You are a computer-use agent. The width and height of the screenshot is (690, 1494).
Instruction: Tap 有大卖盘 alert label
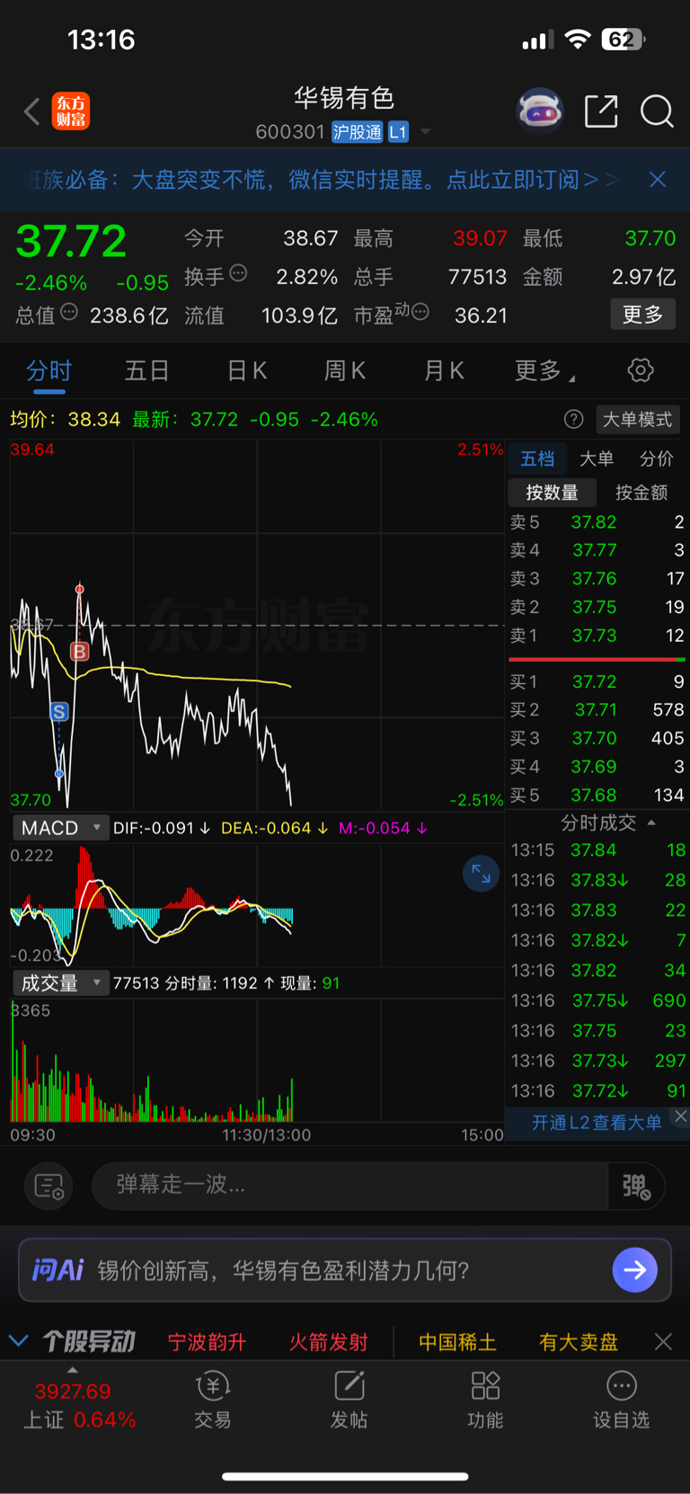[579, 1342]
